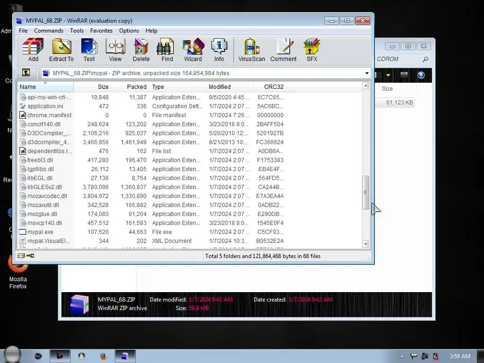Convert archive with the SFX icon
The image size is (484, 363).
312,50
